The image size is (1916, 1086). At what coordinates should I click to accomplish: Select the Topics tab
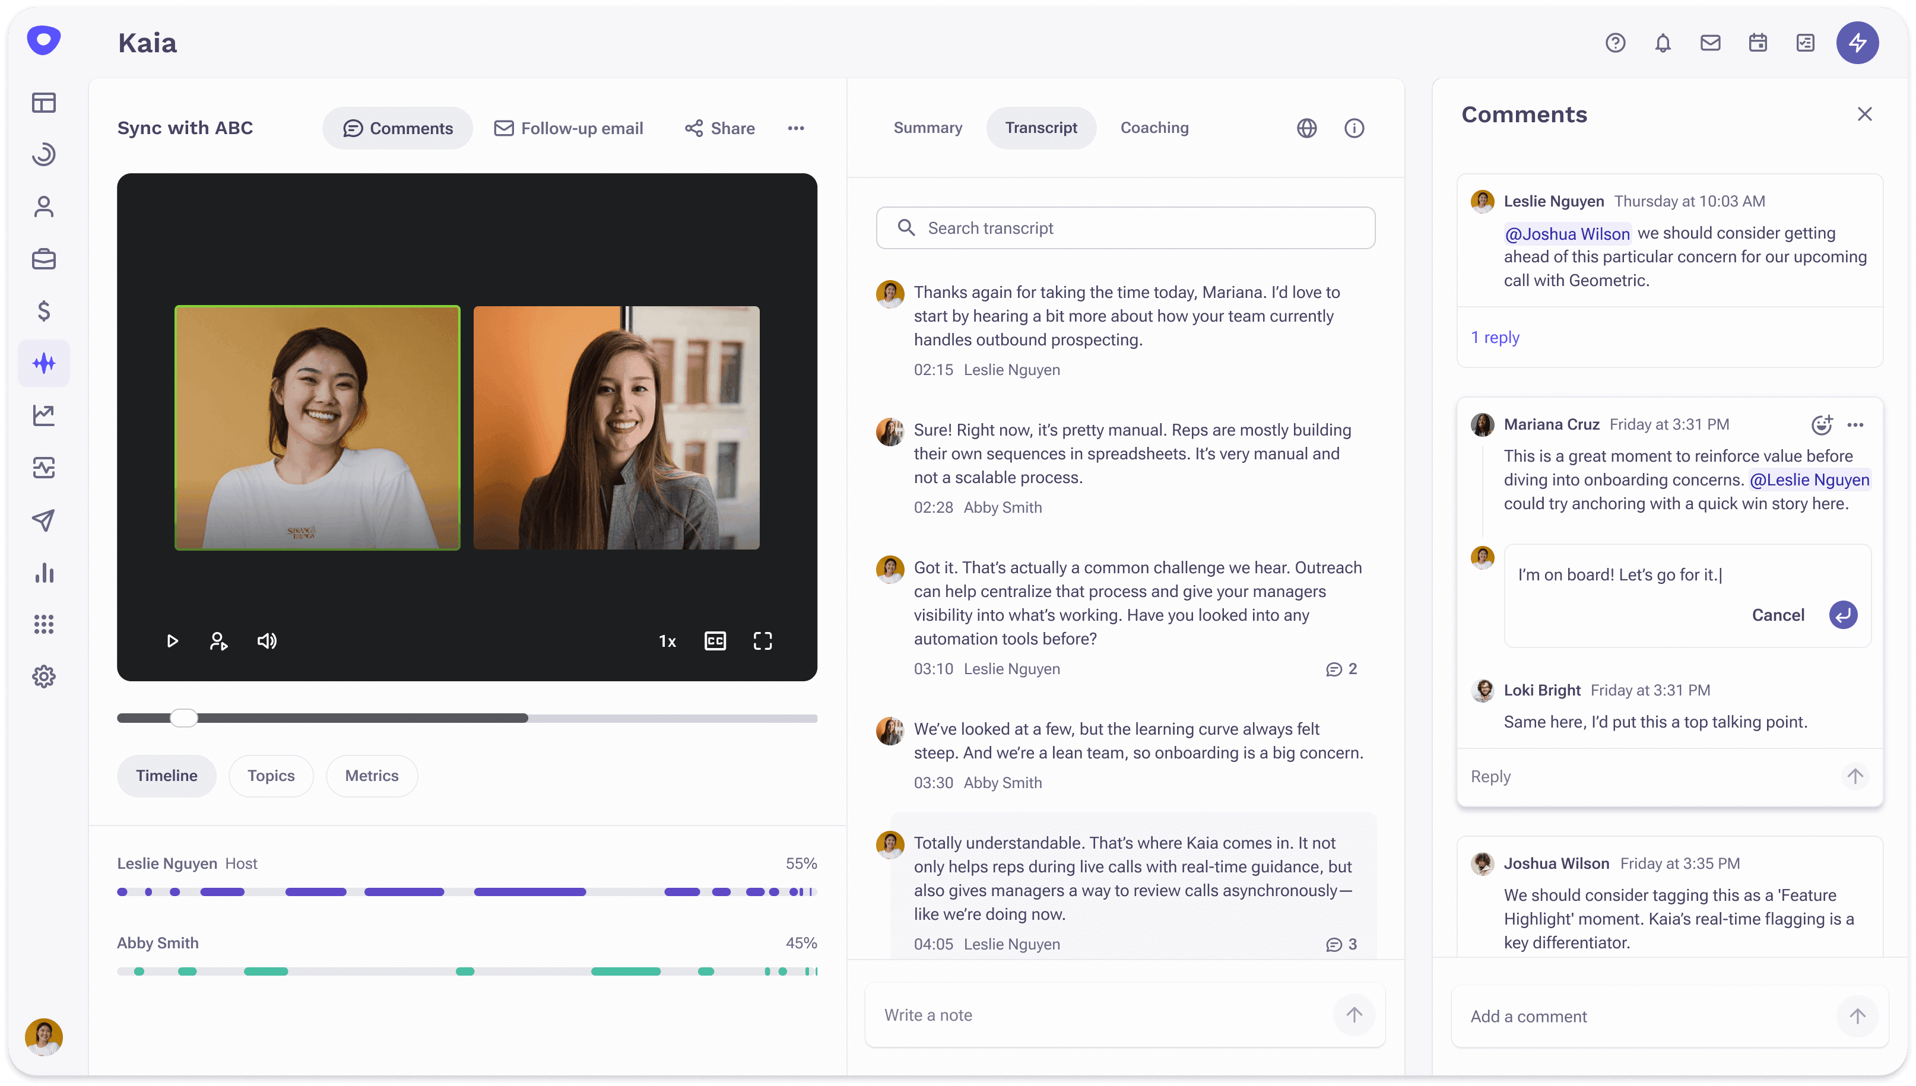pos(271,776)
